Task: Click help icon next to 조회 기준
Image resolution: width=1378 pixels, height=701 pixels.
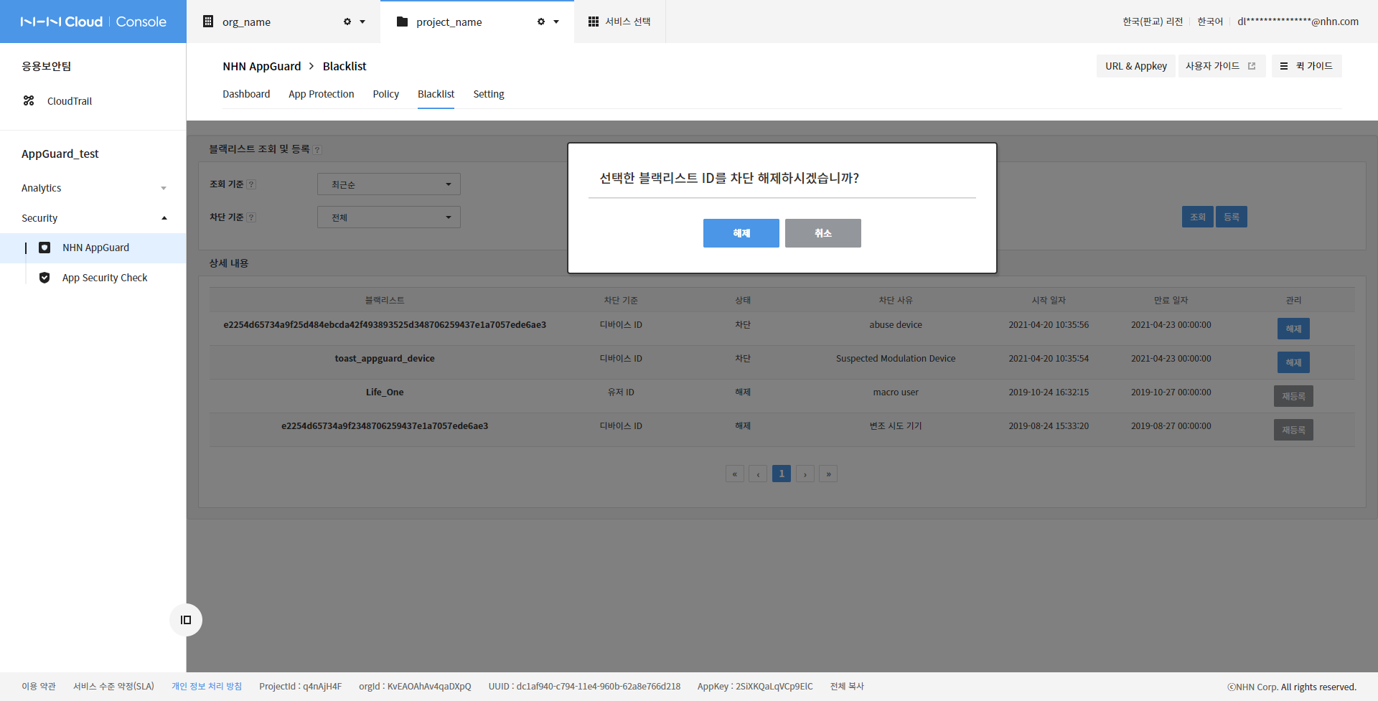Action: click(x=251, y=184)
